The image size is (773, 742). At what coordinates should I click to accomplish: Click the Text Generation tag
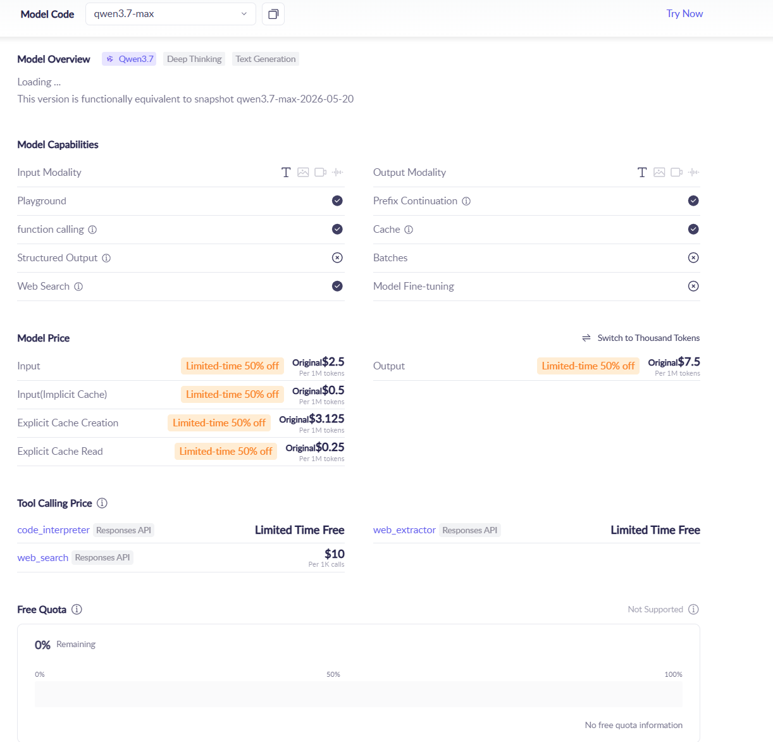(266, 59)
